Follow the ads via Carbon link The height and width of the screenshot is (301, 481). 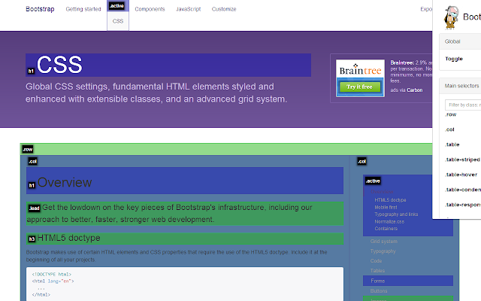(x=406, y=90)
